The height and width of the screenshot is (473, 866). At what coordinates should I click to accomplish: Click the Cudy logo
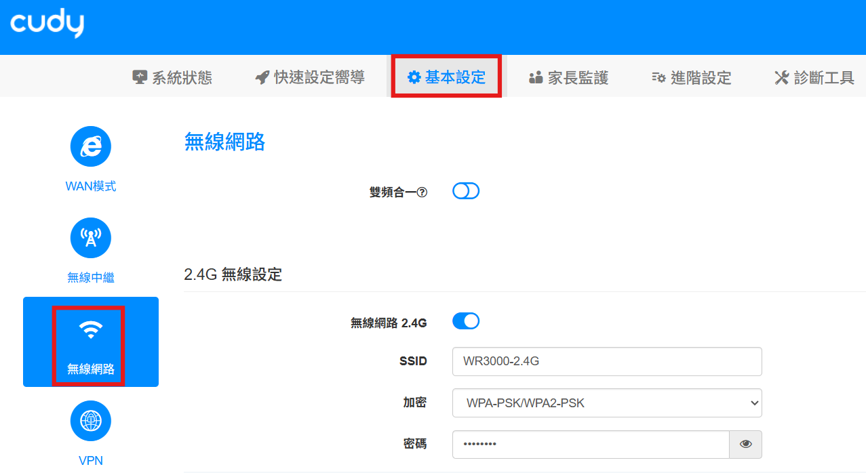47,24
